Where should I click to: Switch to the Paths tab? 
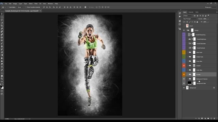pyautogui.click(x=197, y=12)
